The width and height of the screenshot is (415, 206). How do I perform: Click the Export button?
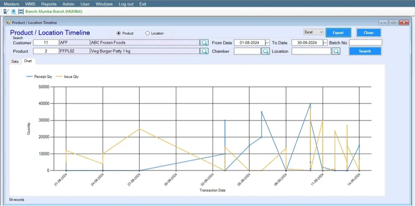(x=338, y=32)
